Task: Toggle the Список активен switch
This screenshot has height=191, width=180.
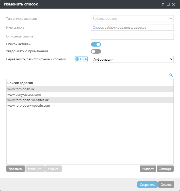Action: point(96,44)
